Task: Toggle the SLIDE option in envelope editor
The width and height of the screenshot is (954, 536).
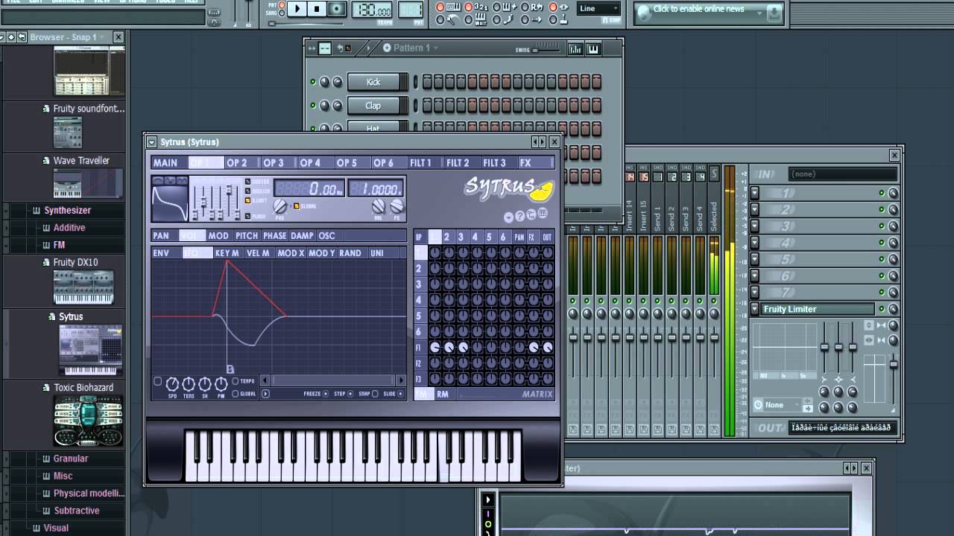Action: point(400,394)
